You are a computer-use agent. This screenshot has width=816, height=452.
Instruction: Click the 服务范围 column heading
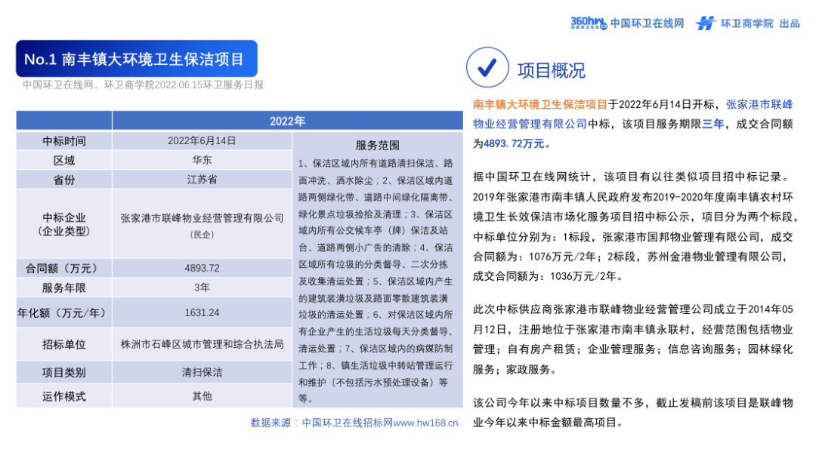click(378, 146)
